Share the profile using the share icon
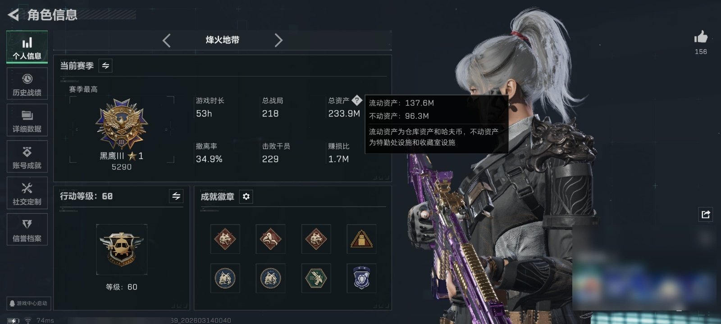721x324 pixels. pyautogui.click(x=706, y=214)
